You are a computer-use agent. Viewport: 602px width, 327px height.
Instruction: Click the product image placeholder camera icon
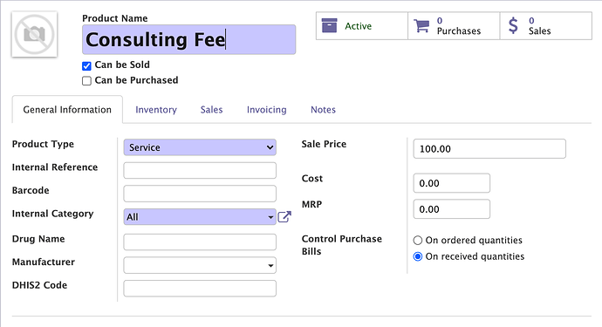point(34,34)
